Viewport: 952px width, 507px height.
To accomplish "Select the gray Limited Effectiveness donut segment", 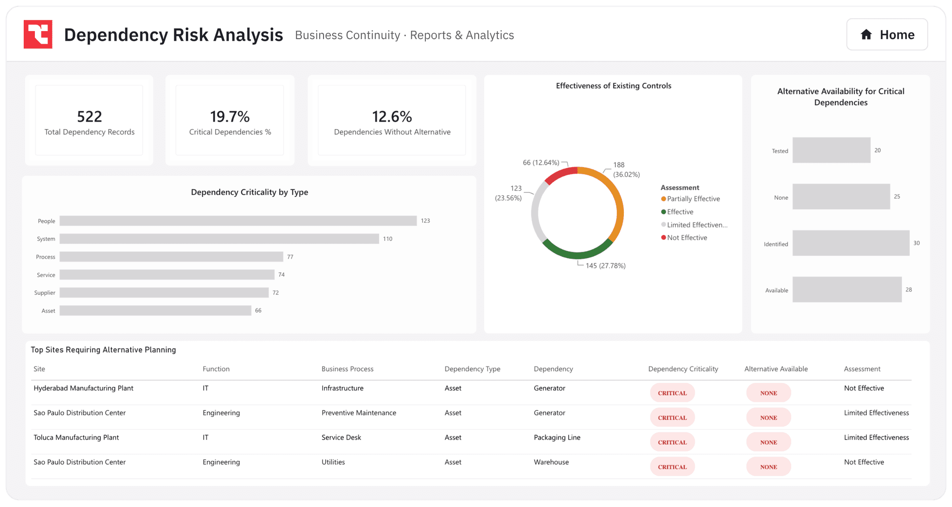I will pos(536,213).
